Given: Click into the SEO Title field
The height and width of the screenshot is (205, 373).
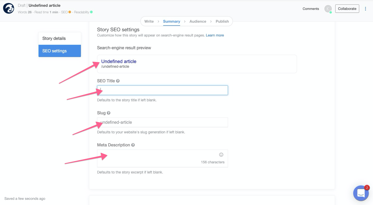Looking at the screenshot, I should pos(162,90).
